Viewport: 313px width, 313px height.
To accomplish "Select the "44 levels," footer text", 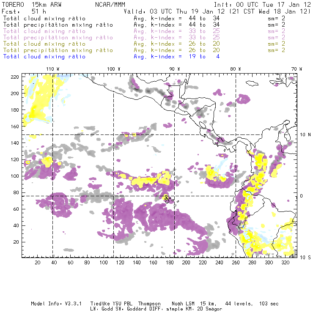I will pos(239,304).
